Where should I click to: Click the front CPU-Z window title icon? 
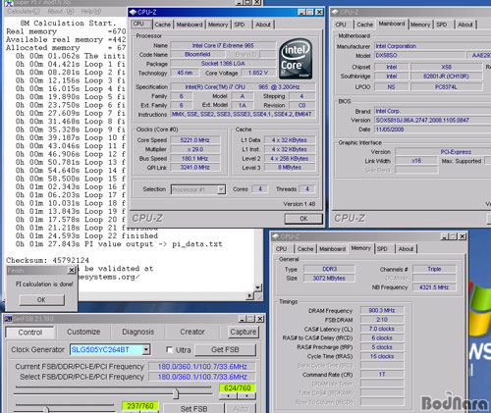pyautogui.click(x=133, y=13)
